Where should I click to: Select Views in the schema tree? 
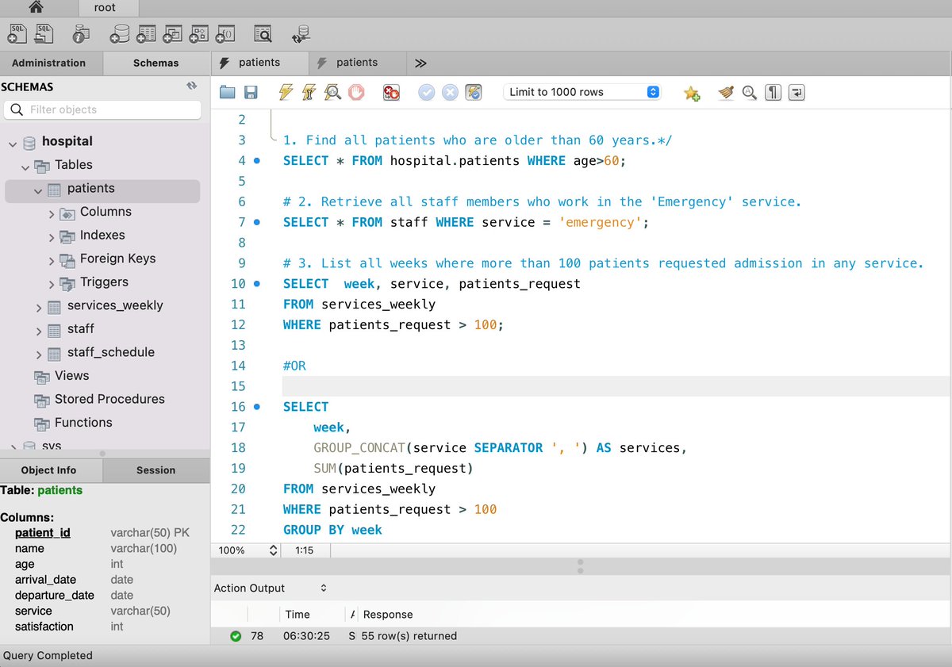pyautogui.click(x=71, y=375)
